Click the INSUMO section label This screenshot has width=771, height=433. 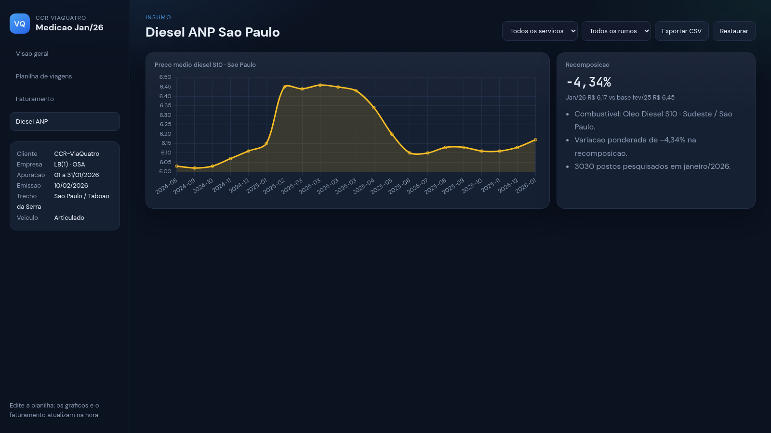(158, 17)
